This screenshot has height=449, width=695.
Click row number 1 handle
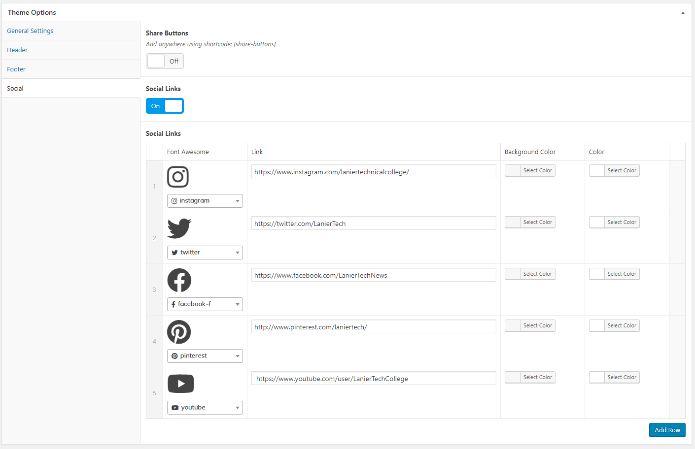coord(154,186)
